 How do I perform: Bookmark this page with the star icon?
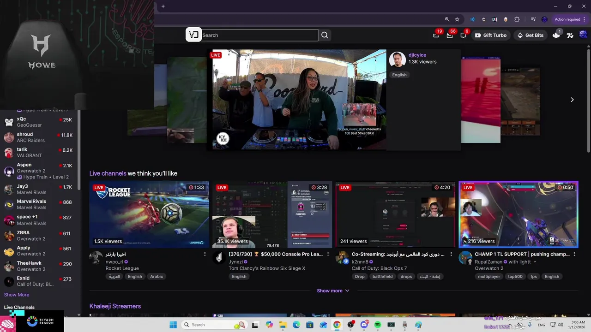pyautogui.click(x=457, y=19)
